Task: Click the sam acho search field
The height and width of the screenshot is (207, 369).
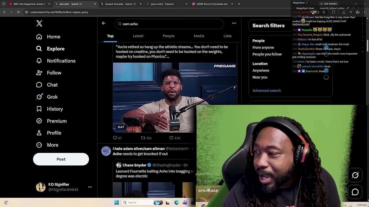Action: point(169,24)
